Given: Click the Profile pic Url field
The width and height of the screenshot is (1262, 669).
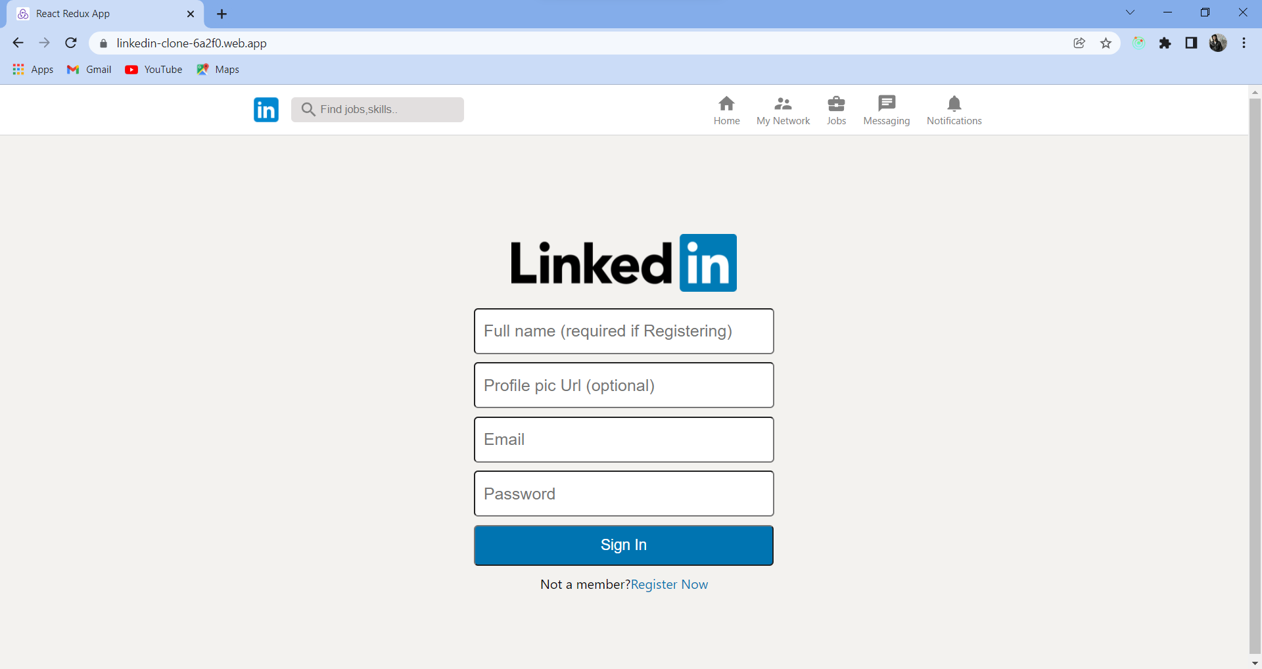Looking at the screenshot, I should pyautogui.click(x=624, y=385).
